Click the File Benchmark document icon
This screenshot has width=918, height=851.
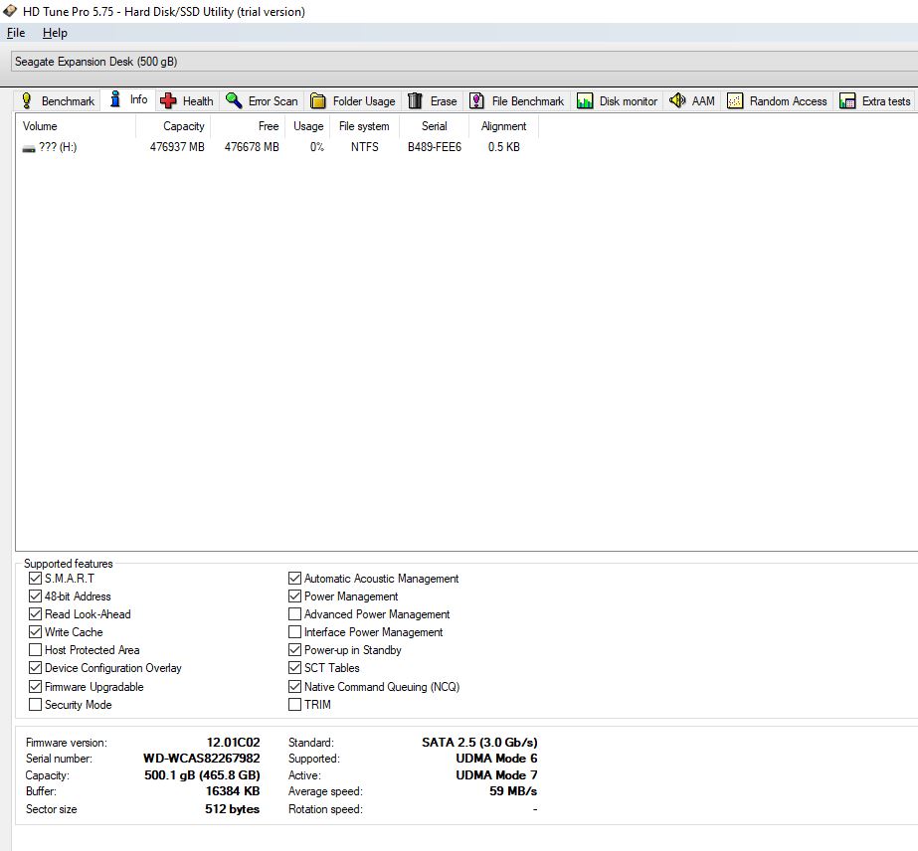476,100
